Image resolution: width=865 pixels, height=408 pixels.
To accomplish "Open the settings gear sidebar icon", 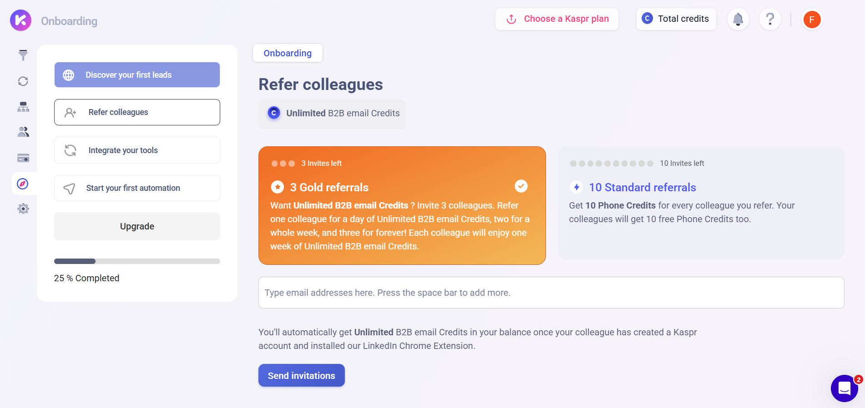I will pos(23,209).
